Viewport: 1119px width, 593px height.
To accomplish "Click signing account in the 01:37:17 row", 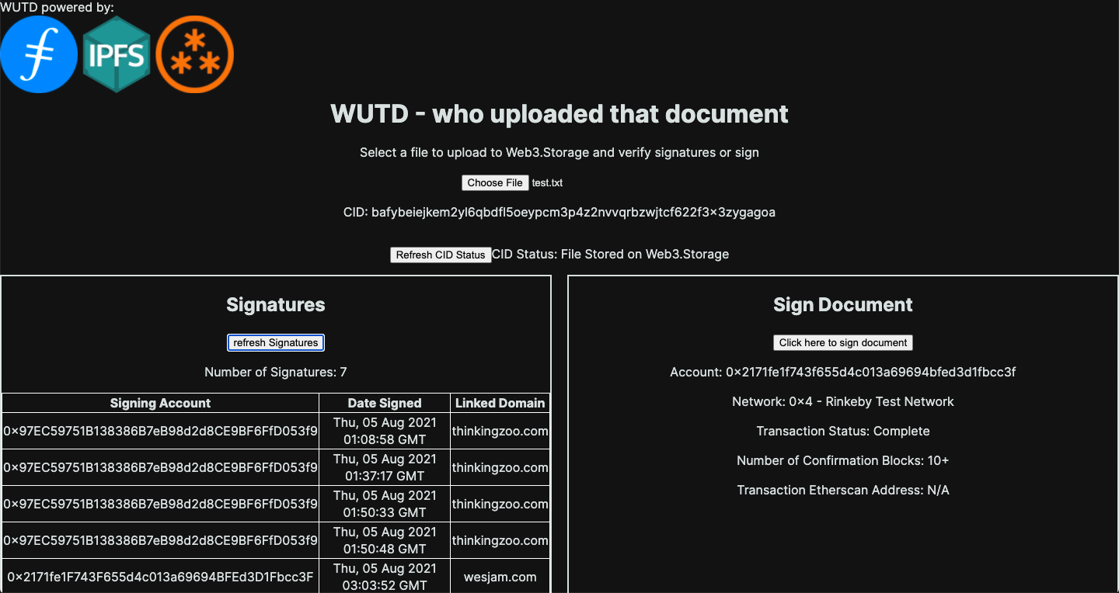I will click(x=160, y=468).
